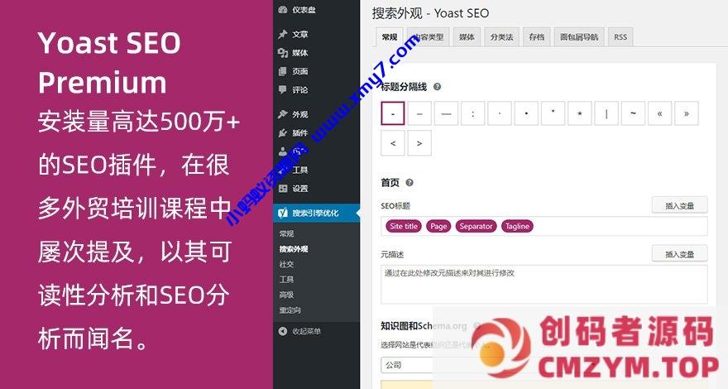Switch to the 面包屑导航 tab
Screen dimensions: 728x389
click(579, 37)
